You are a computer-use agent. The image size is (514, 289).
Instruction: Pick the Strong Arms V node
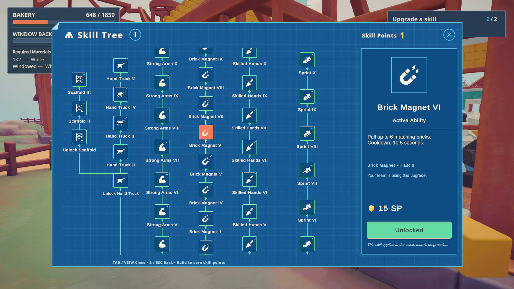tap(162, 212)
